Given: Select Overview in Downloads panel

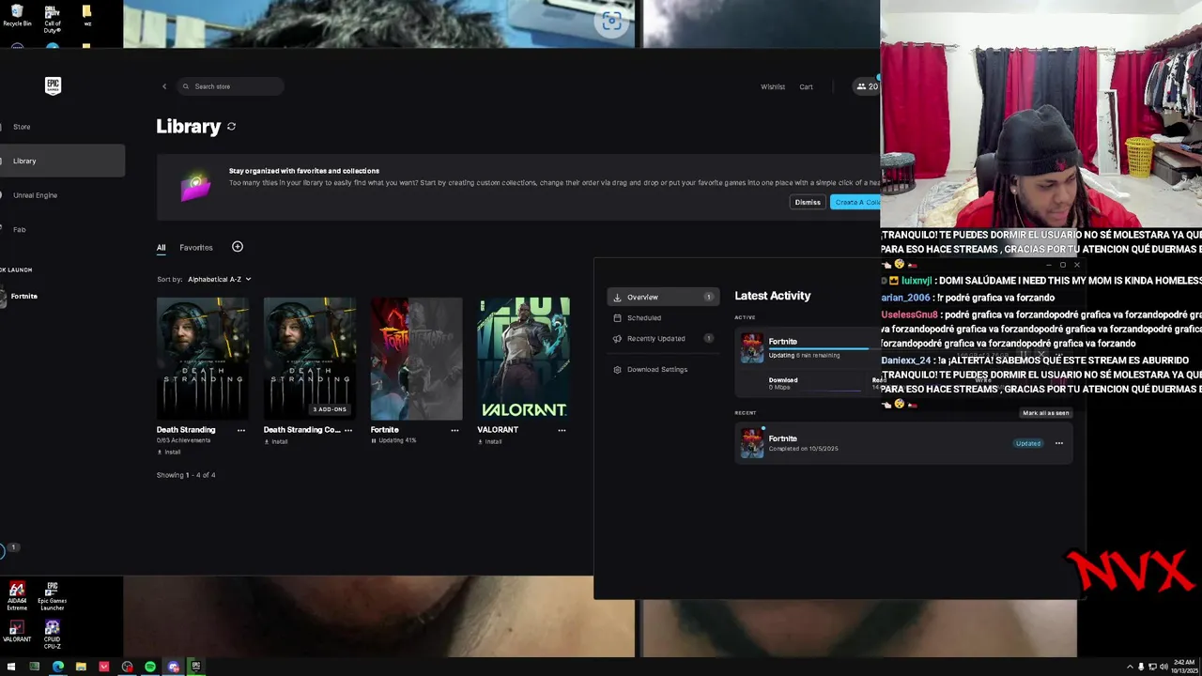Looking at the screenshot, I should pyautogui.click(x=663, y=297).
